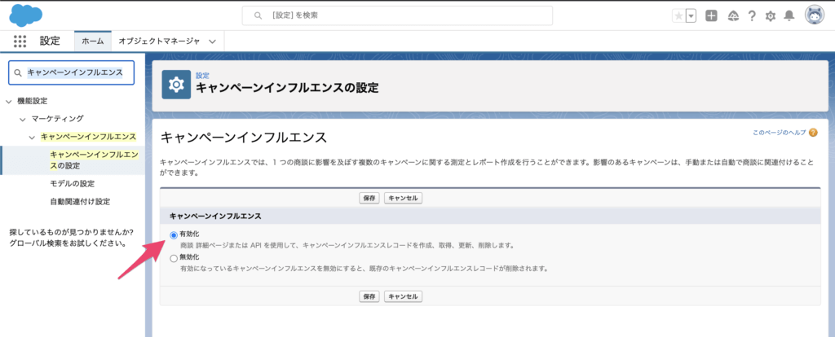Screen dimensions: 835x337
Task: Click the Favorites star icon
Action: pos(678,15)
